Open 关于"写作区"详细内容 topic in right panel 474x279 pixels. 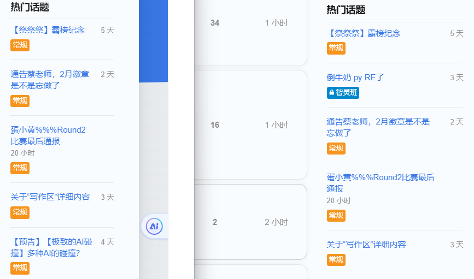(x=366, y=244)
